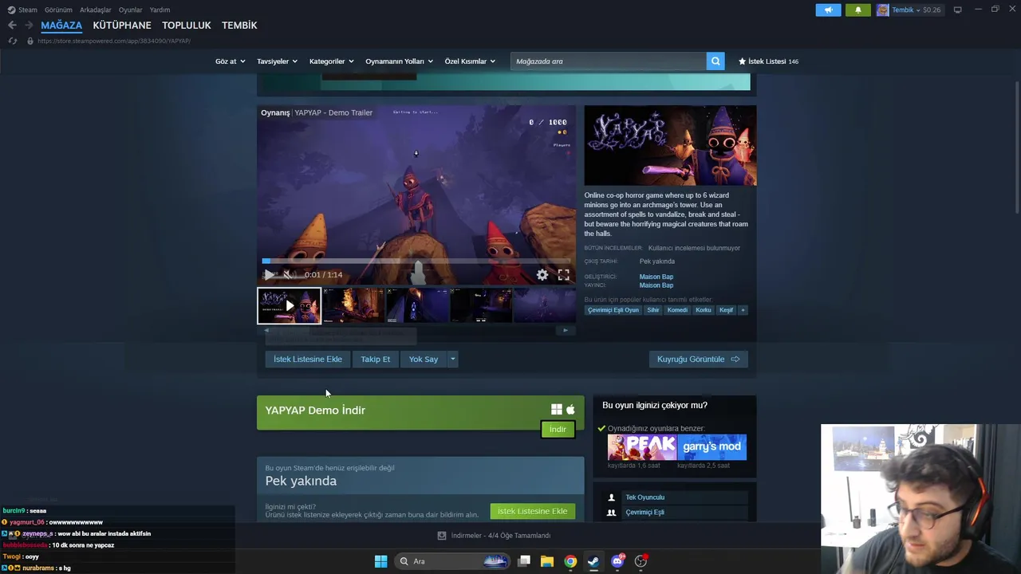Click the forward navigation arrow
Image resolution: width=1021 pixels, height=574 pixels.
[x=28, y=26]
